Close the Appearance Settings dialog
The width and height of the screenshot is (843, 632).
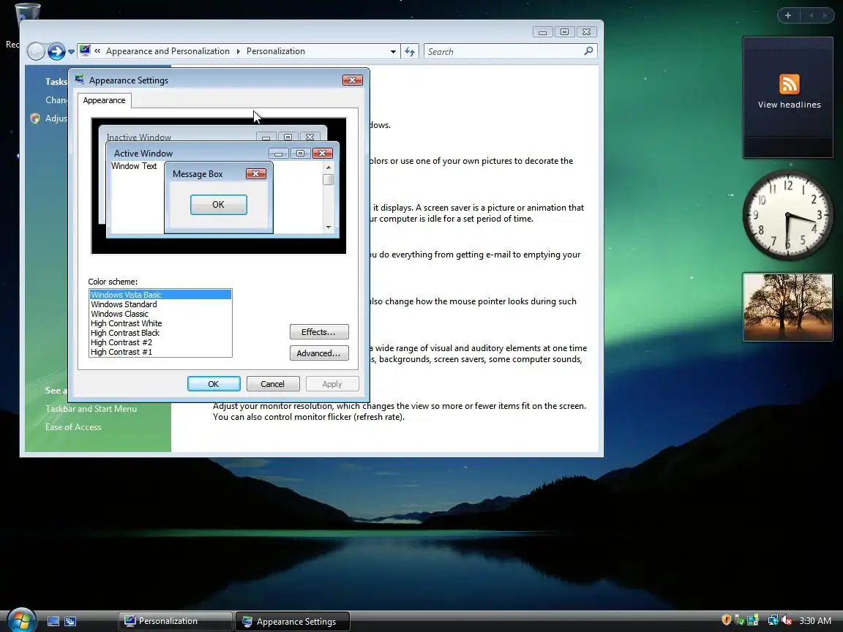coord(353,80)
